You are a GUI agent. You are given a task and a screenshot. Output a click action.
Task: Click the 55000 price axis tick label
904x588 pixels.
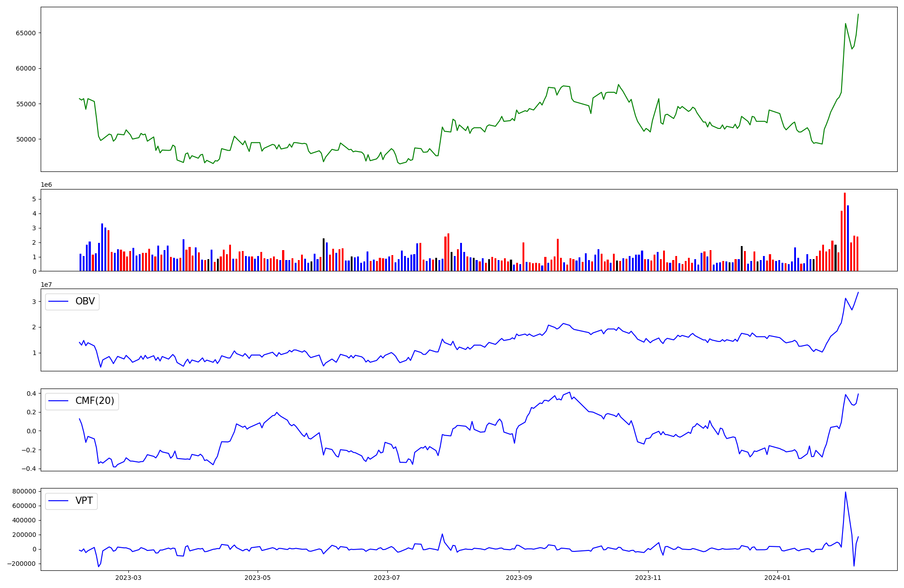pos(26,104)
